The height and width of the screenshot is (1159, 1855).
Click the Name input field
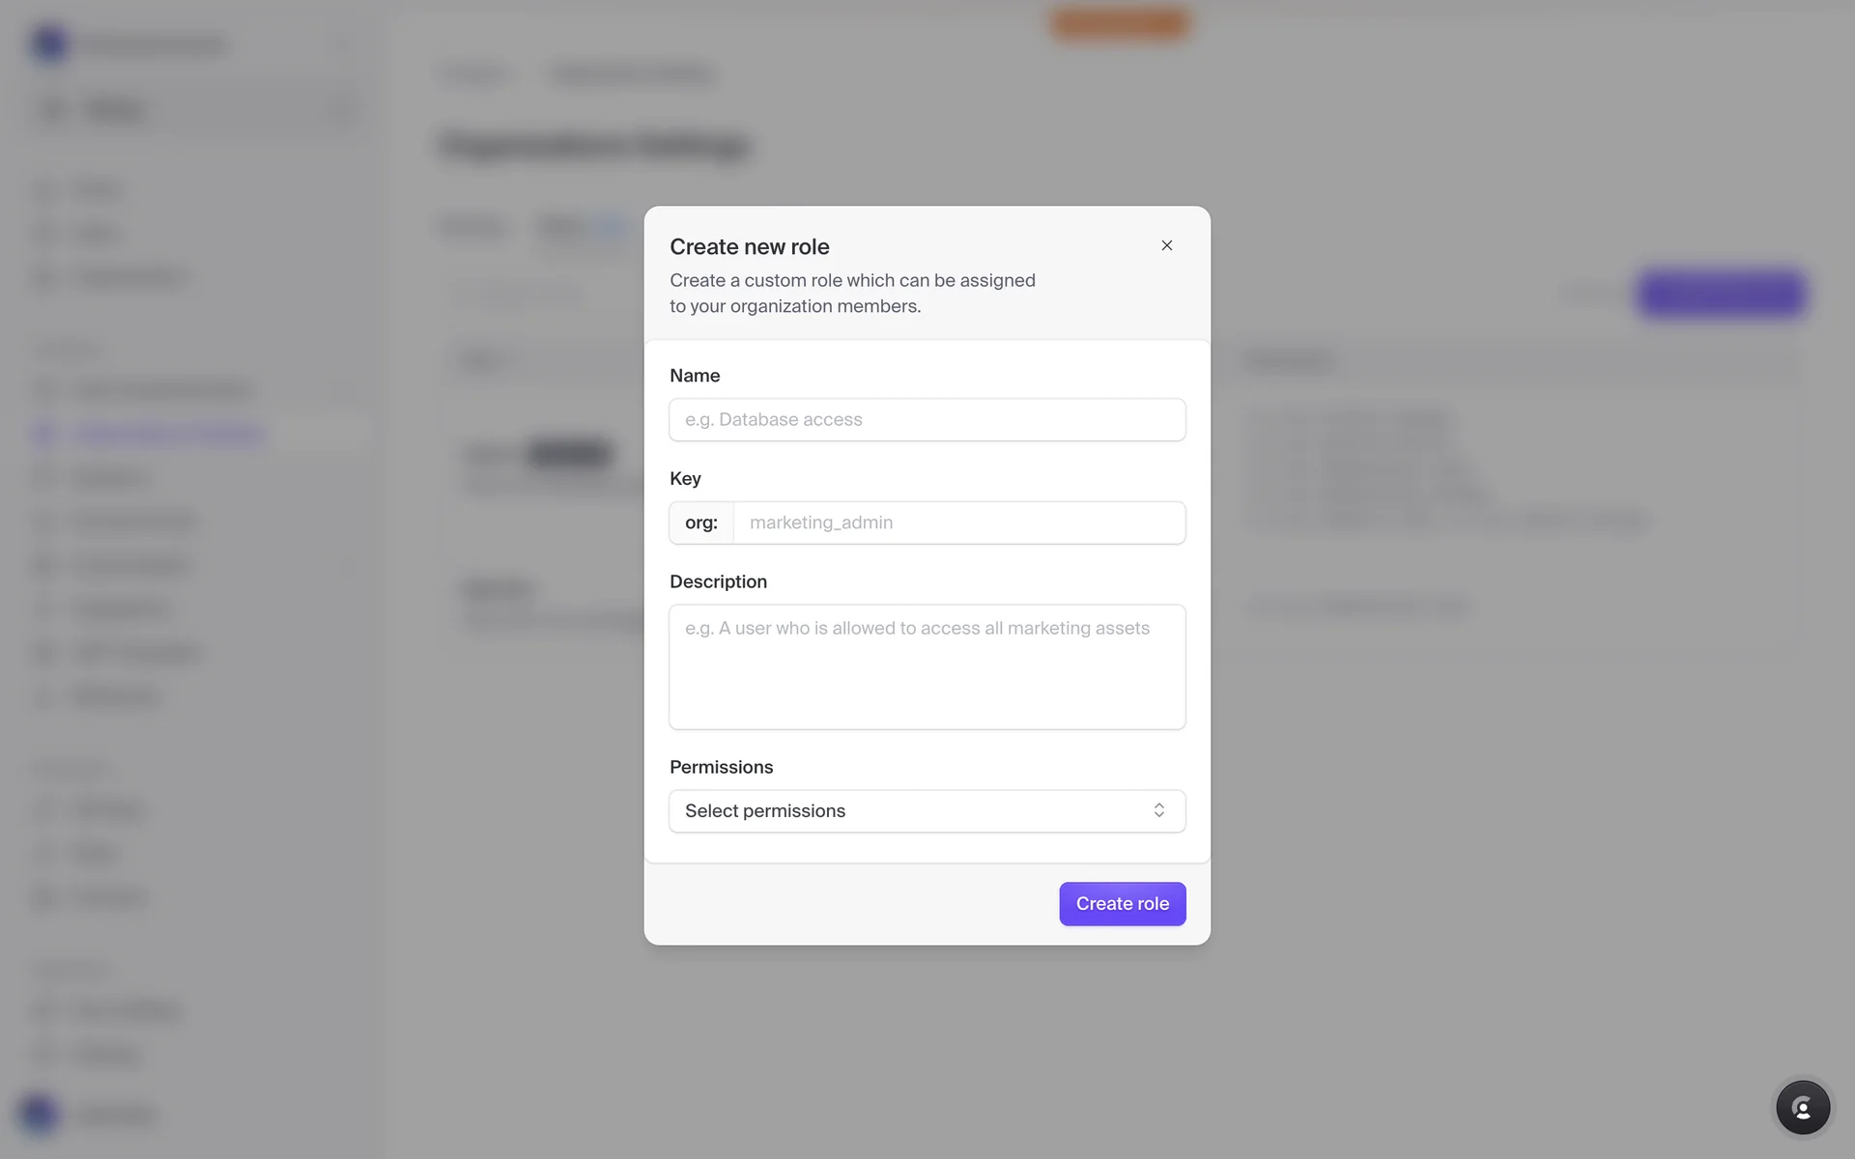coord(927,419)
